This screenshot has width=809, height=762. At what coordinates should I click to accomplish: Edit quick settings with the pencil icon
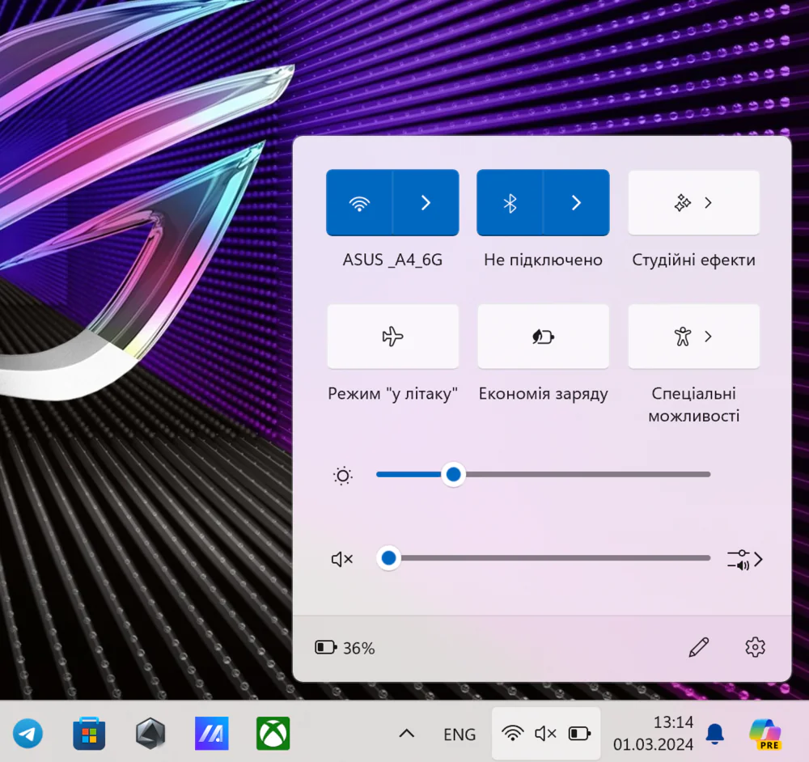[x=699, y=647]
